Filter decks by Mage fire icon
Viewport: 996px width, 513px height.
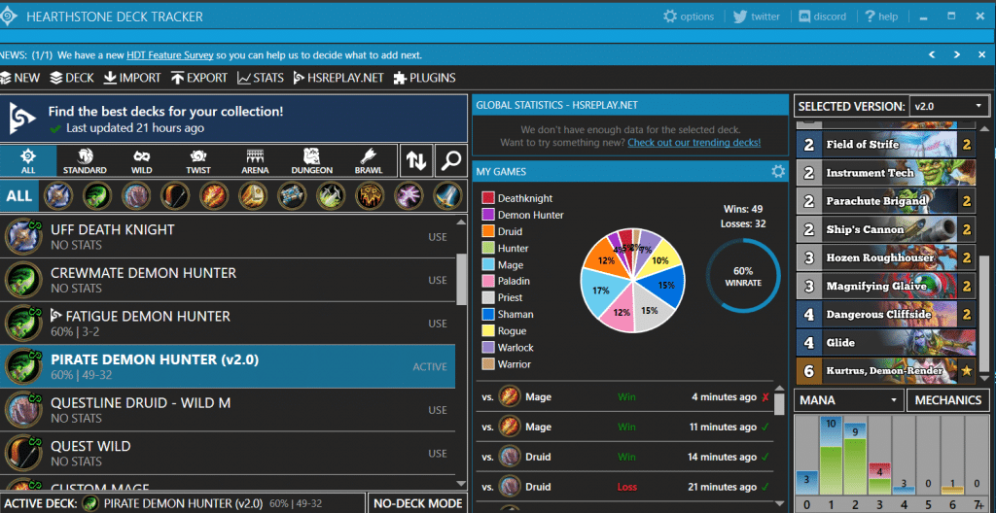[213, 195]
